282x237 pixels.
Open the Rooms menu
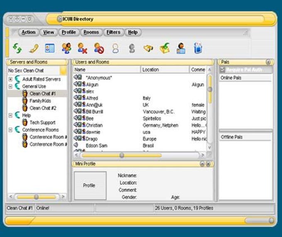[91, 32]
